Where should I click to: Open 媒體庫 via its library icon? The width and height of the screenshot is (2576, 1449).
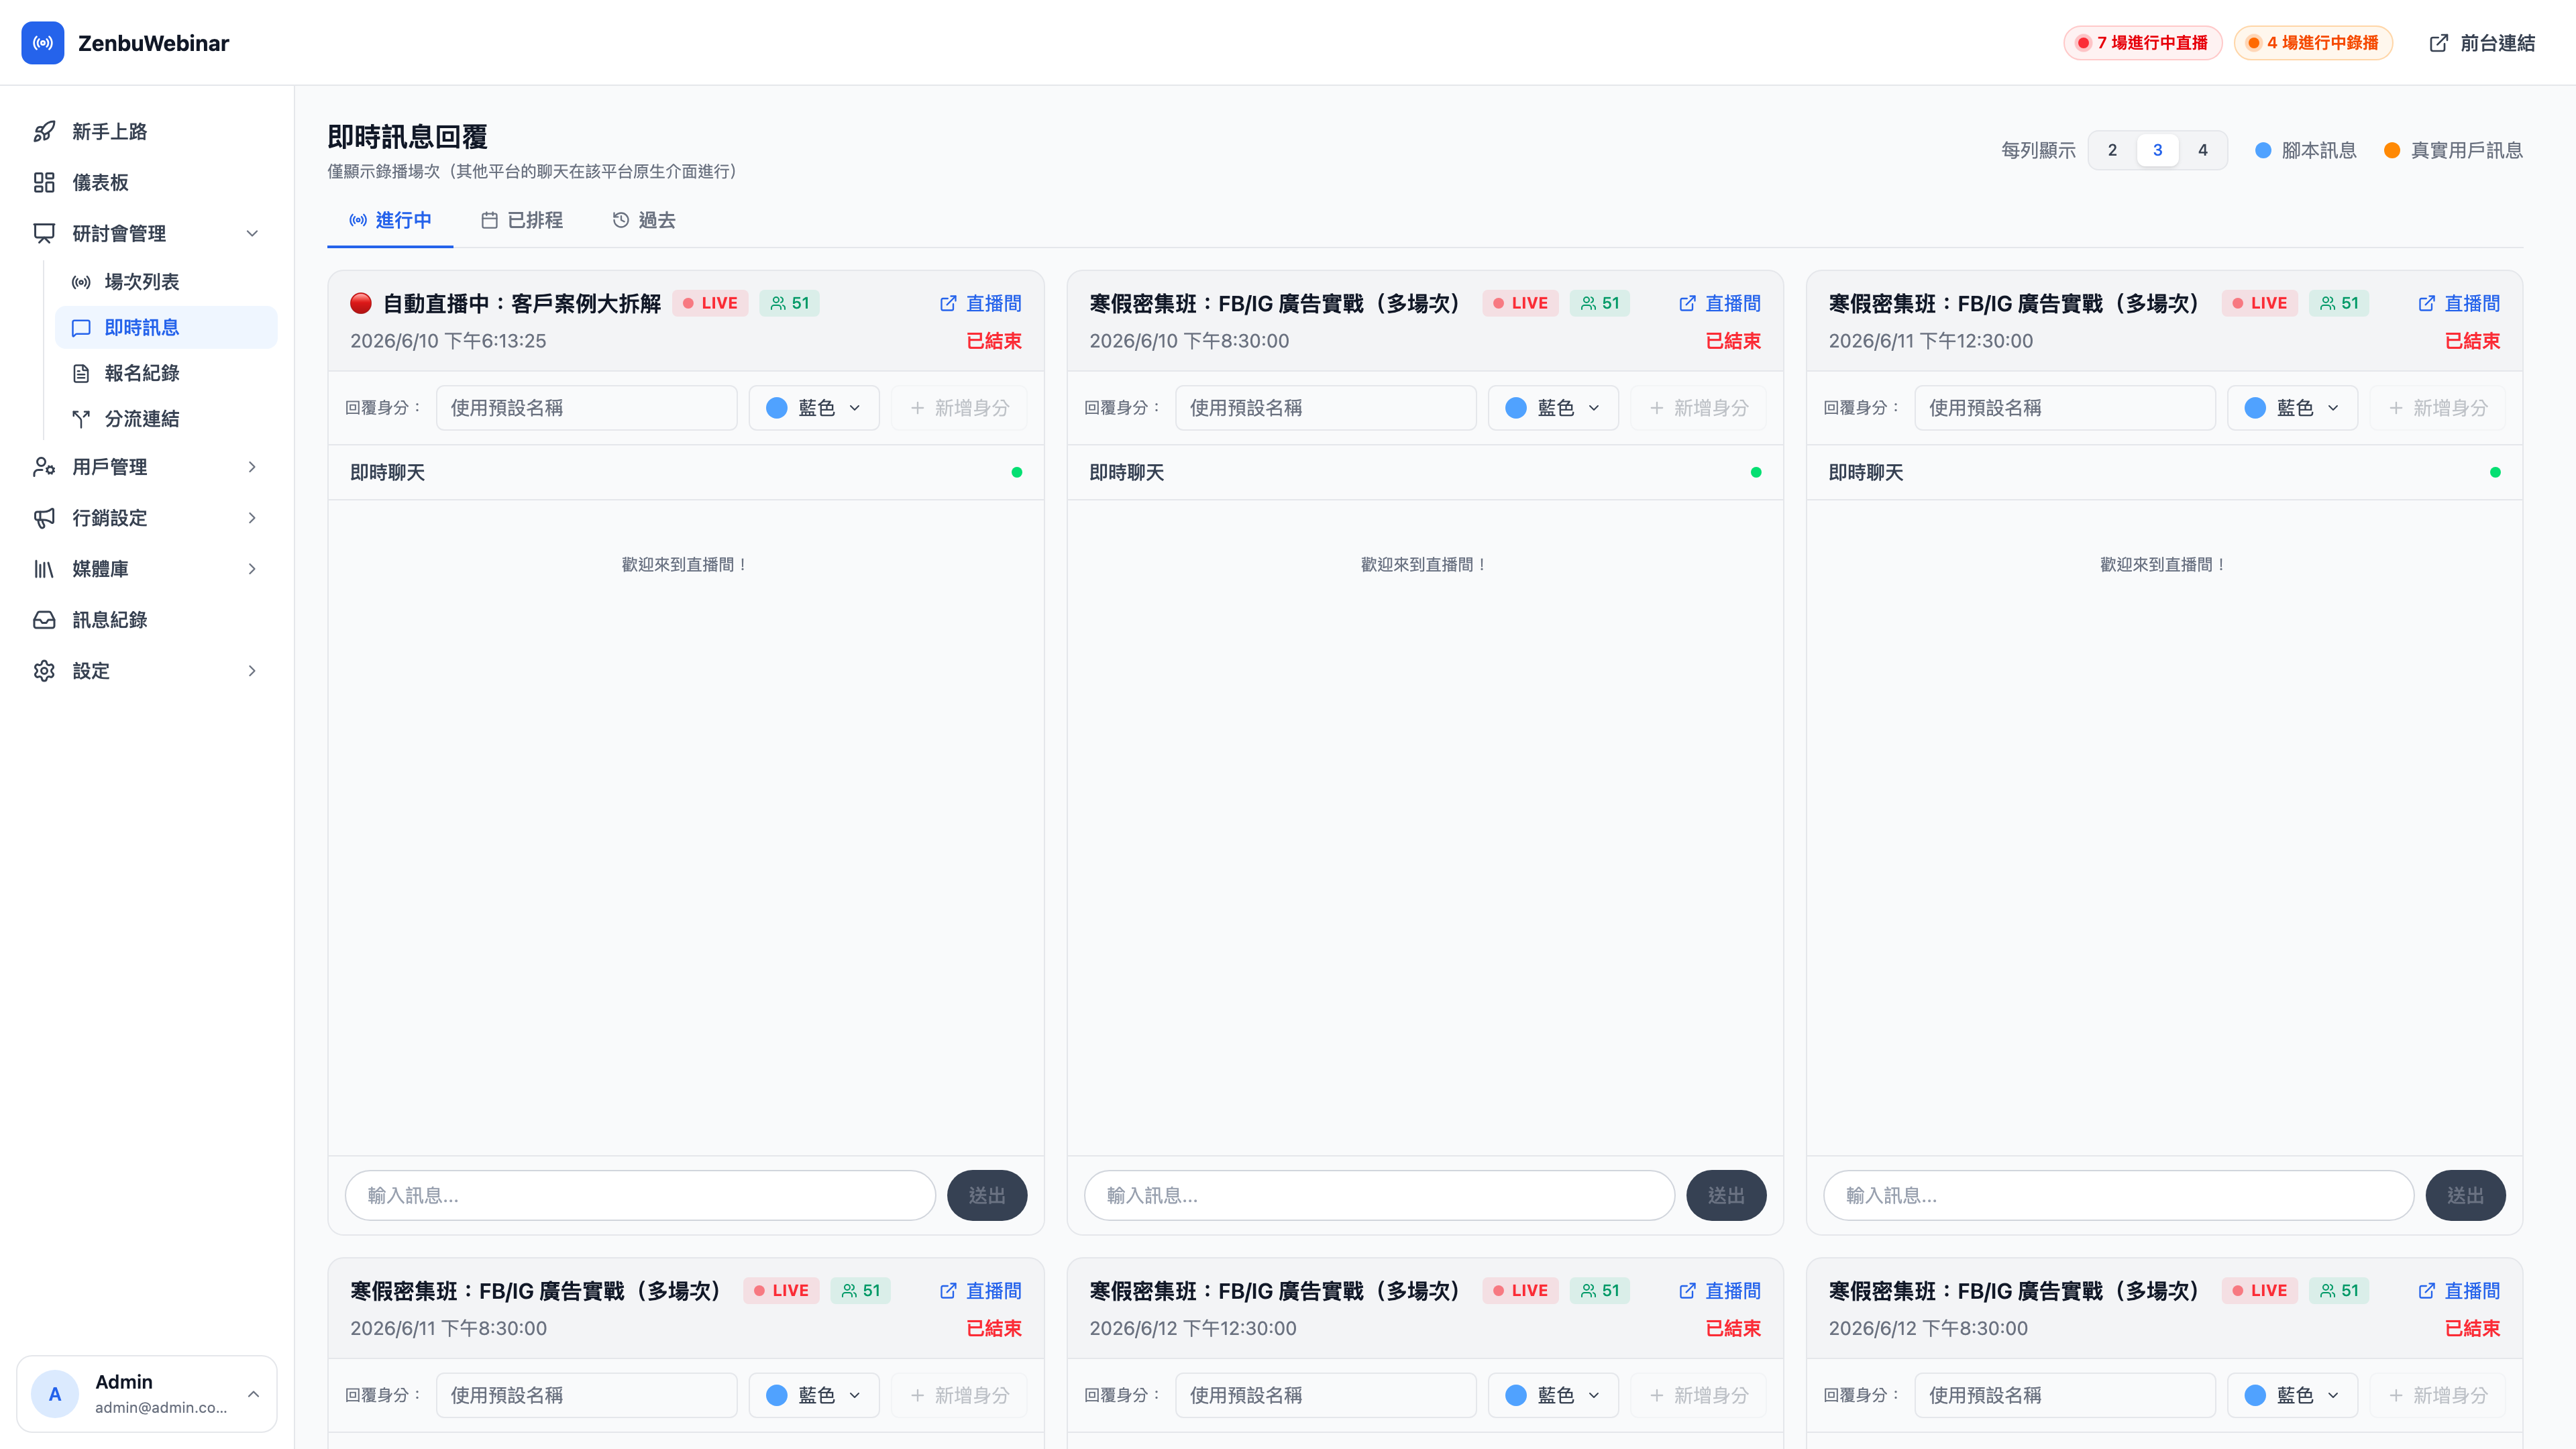pos(44,569)
